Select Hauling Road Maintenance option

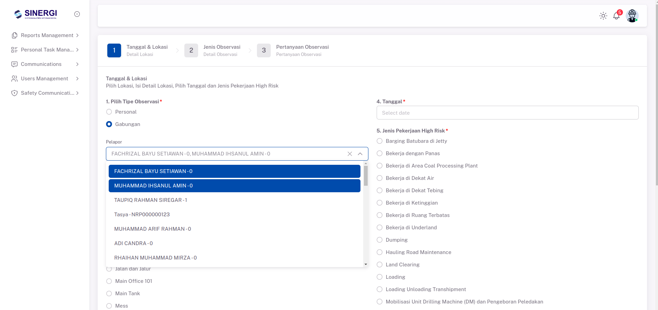[x=380, y=252]
